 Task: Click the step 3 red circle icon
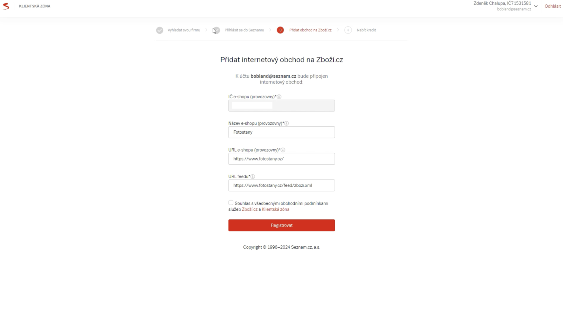280,30
